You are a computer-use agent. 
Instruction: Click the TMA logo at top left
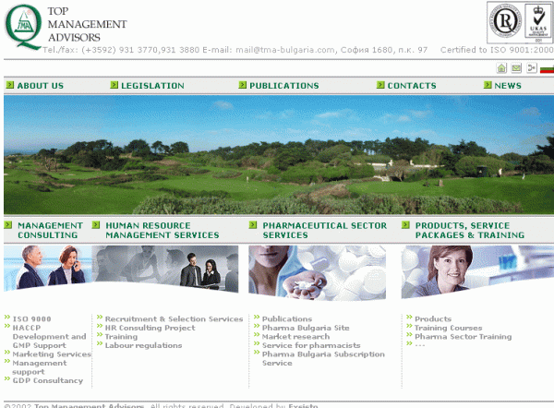click(x=22, y=25)
